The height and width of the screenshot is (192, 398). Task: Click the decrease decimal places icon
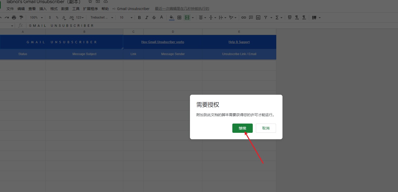tap(64, 18)
